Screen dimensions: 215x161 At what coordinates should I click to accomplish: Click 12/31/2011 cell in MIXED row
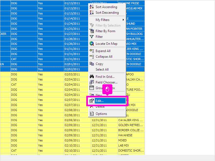[104, 140]
